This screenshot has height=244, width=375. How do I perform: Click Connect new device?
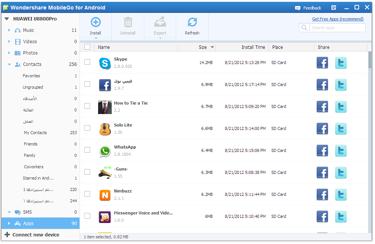click(x=36, y=235)
